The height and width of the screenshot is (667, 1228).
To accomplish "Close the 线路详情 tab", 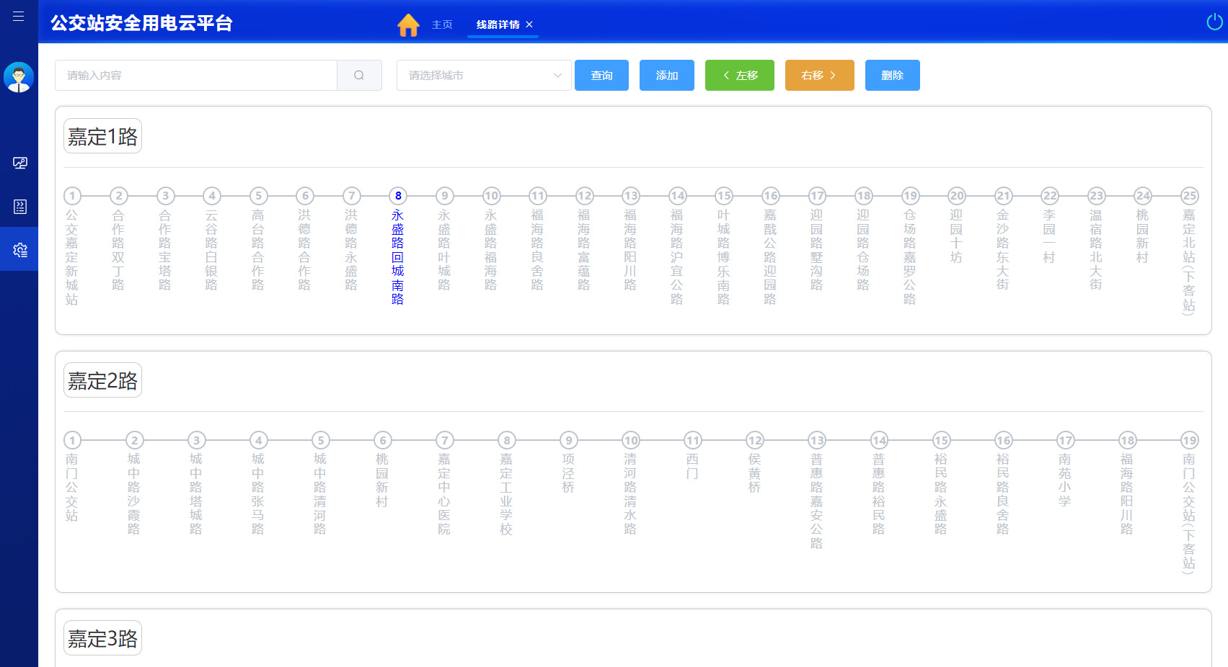I will point(529,24).
